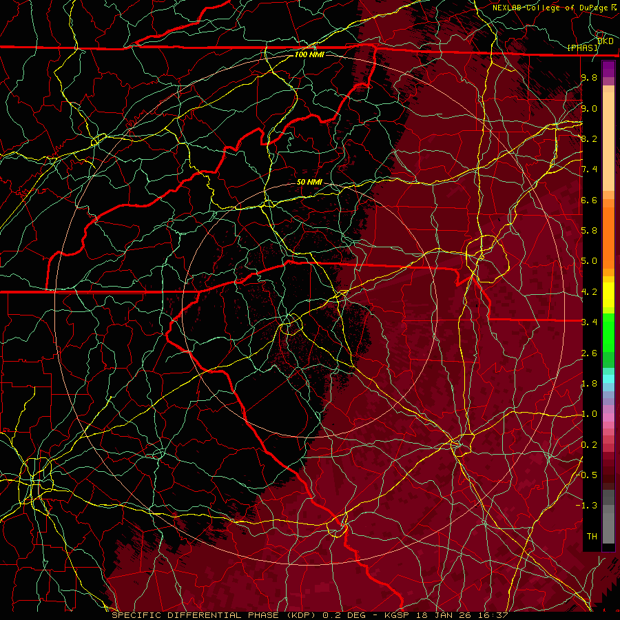The image size is (620, 620).
Task: Click the 3.4 value on the color scale
Action: pyautogui.click(x=589, y=322)
